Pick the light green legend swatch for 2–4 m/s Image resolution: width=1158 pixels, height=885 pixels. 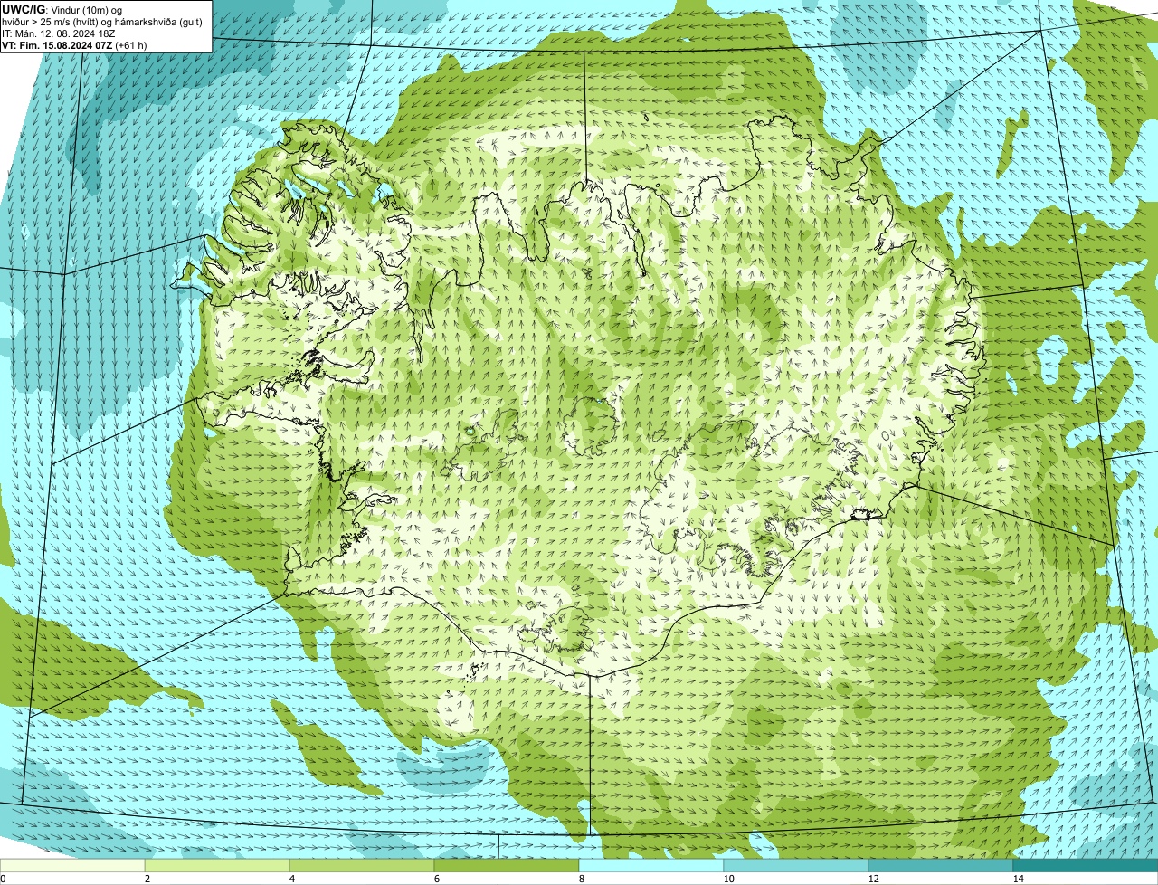point(217,865)
